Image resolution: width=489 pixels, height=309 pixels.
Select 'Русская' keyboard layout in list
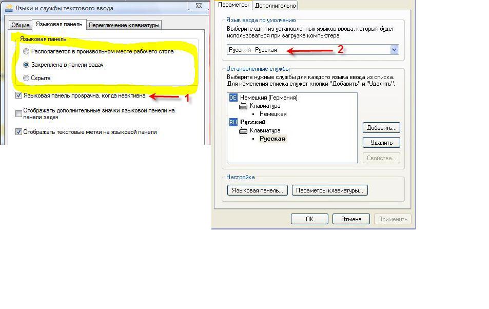tap(272, 139)
